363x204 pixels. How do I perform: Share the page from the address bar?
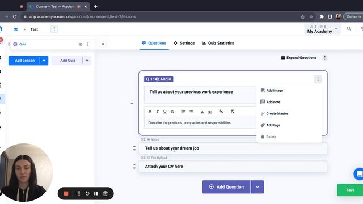(302, 16)
